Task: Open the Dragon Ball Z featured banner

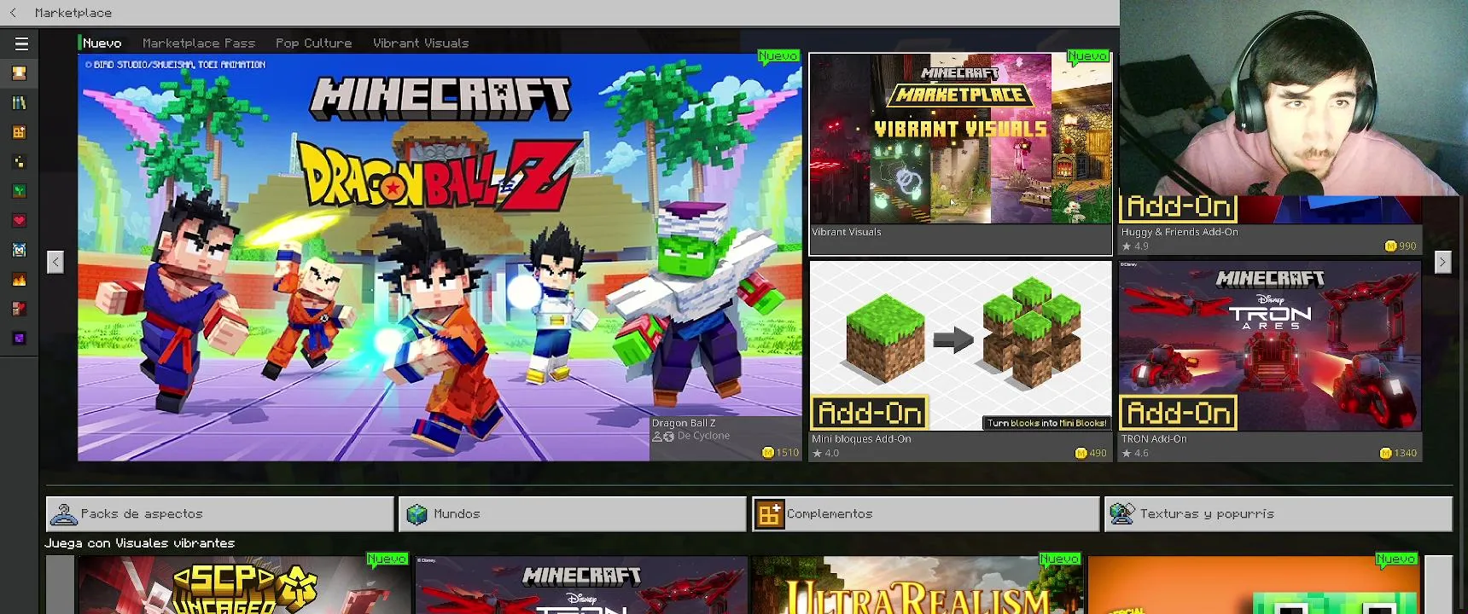Action: (440, 257)
